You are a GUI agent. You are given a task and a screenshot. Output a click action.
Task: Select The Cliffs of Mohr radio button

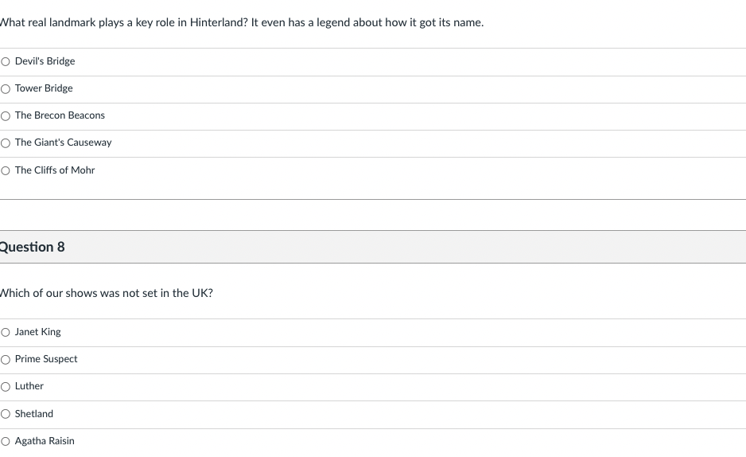pos(6,171)
